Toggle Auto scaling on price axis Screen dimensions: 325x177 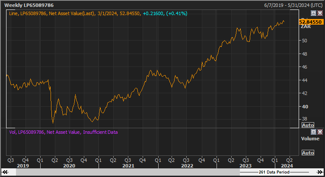[x=308, y=125]
